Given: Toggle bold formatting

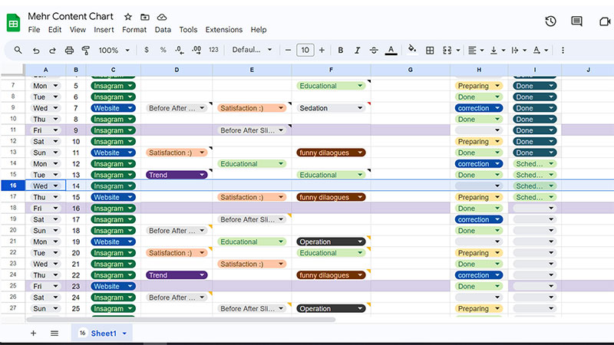Looking at the screenshot, I should coord(341,50).
